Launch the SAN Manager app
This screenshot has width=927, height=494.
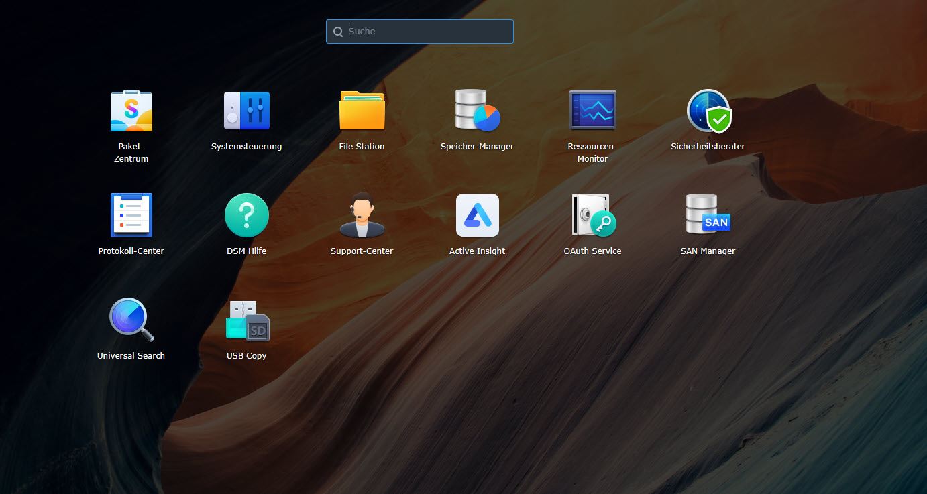pos(708,215)
